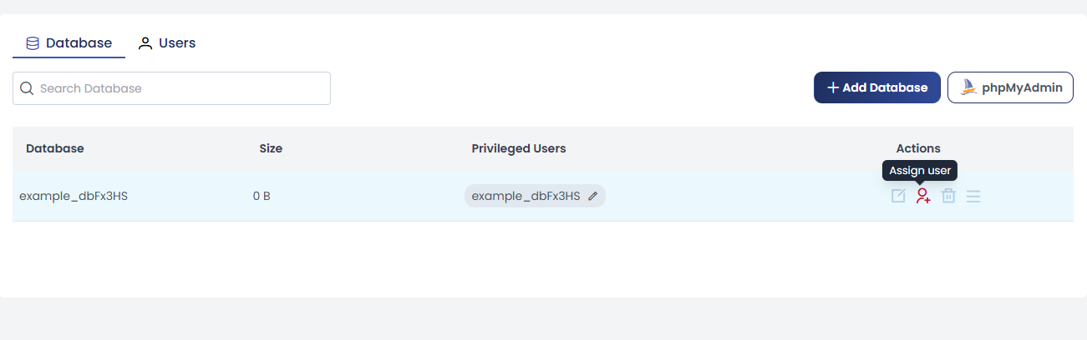Click the pencil icon beside privileged user example_dbFx3HS
This screenshot has height=340, width=1087.
592,196
